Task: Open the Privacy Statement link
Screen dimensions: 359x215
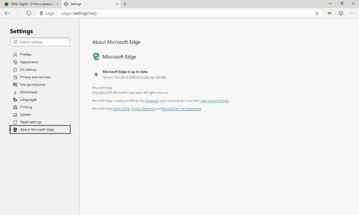Action: 143,109
